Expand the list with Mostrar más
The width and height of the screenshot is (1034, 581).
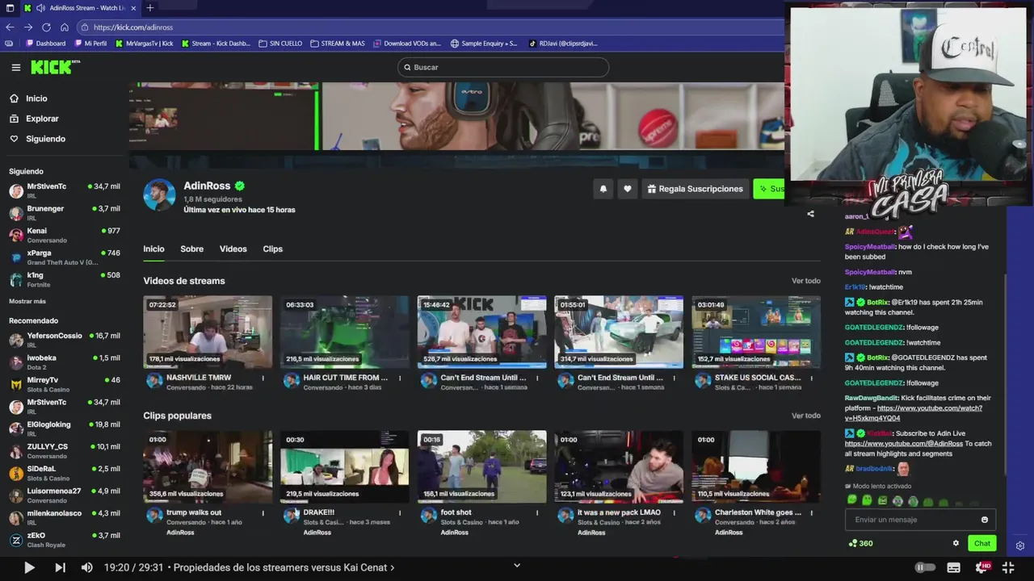27,301
